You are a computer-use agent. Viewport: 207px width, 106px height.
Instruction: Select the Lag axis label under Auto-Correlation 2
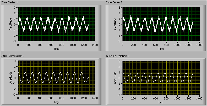pos(161,102)
